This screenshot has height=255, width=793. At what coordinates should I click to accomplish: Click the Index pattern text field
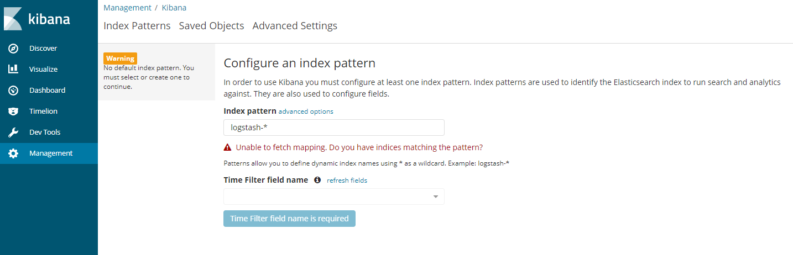[333, 127]
